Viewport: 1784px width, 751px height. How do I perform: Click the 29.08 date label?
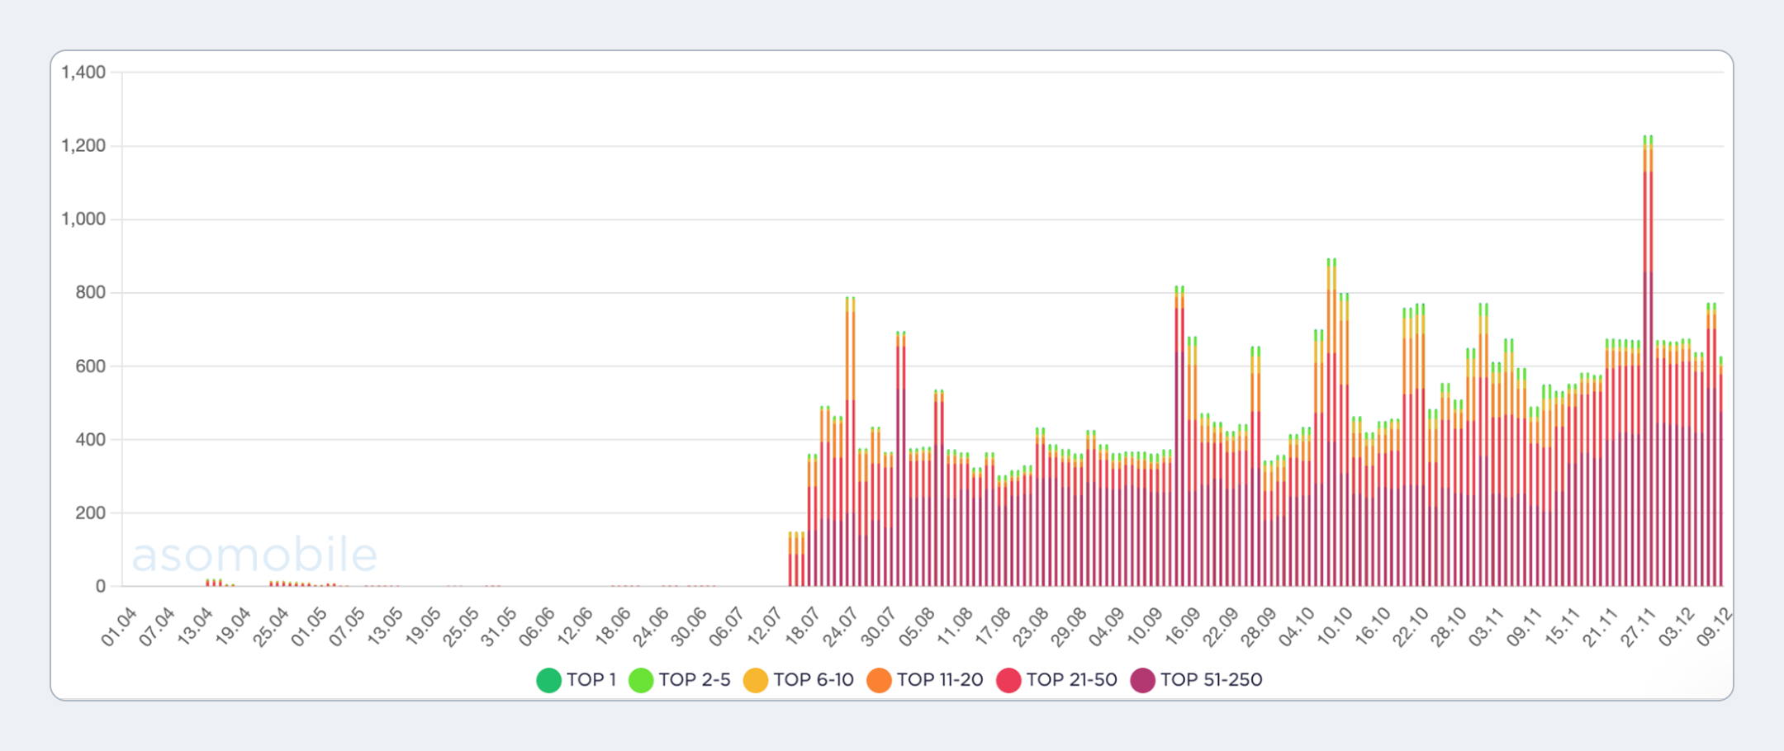(x=1069, y=627)
